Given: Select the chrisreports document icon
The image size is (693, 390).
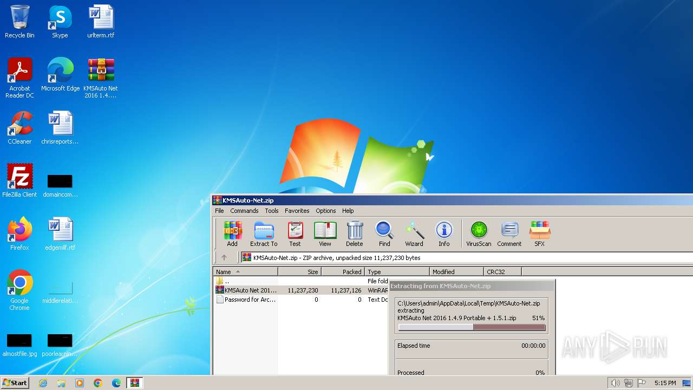Looking at the screenshot, I should tap(60, 128).
